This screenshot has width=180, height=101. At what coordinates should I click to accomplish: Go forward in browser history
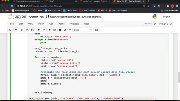8,6
